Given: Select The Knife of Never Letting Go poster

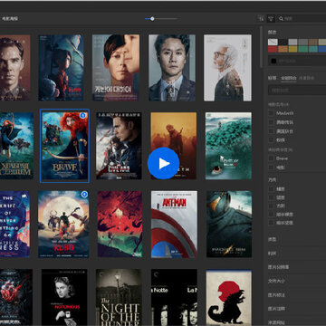Looking at the screenshot, I should 14,224.
